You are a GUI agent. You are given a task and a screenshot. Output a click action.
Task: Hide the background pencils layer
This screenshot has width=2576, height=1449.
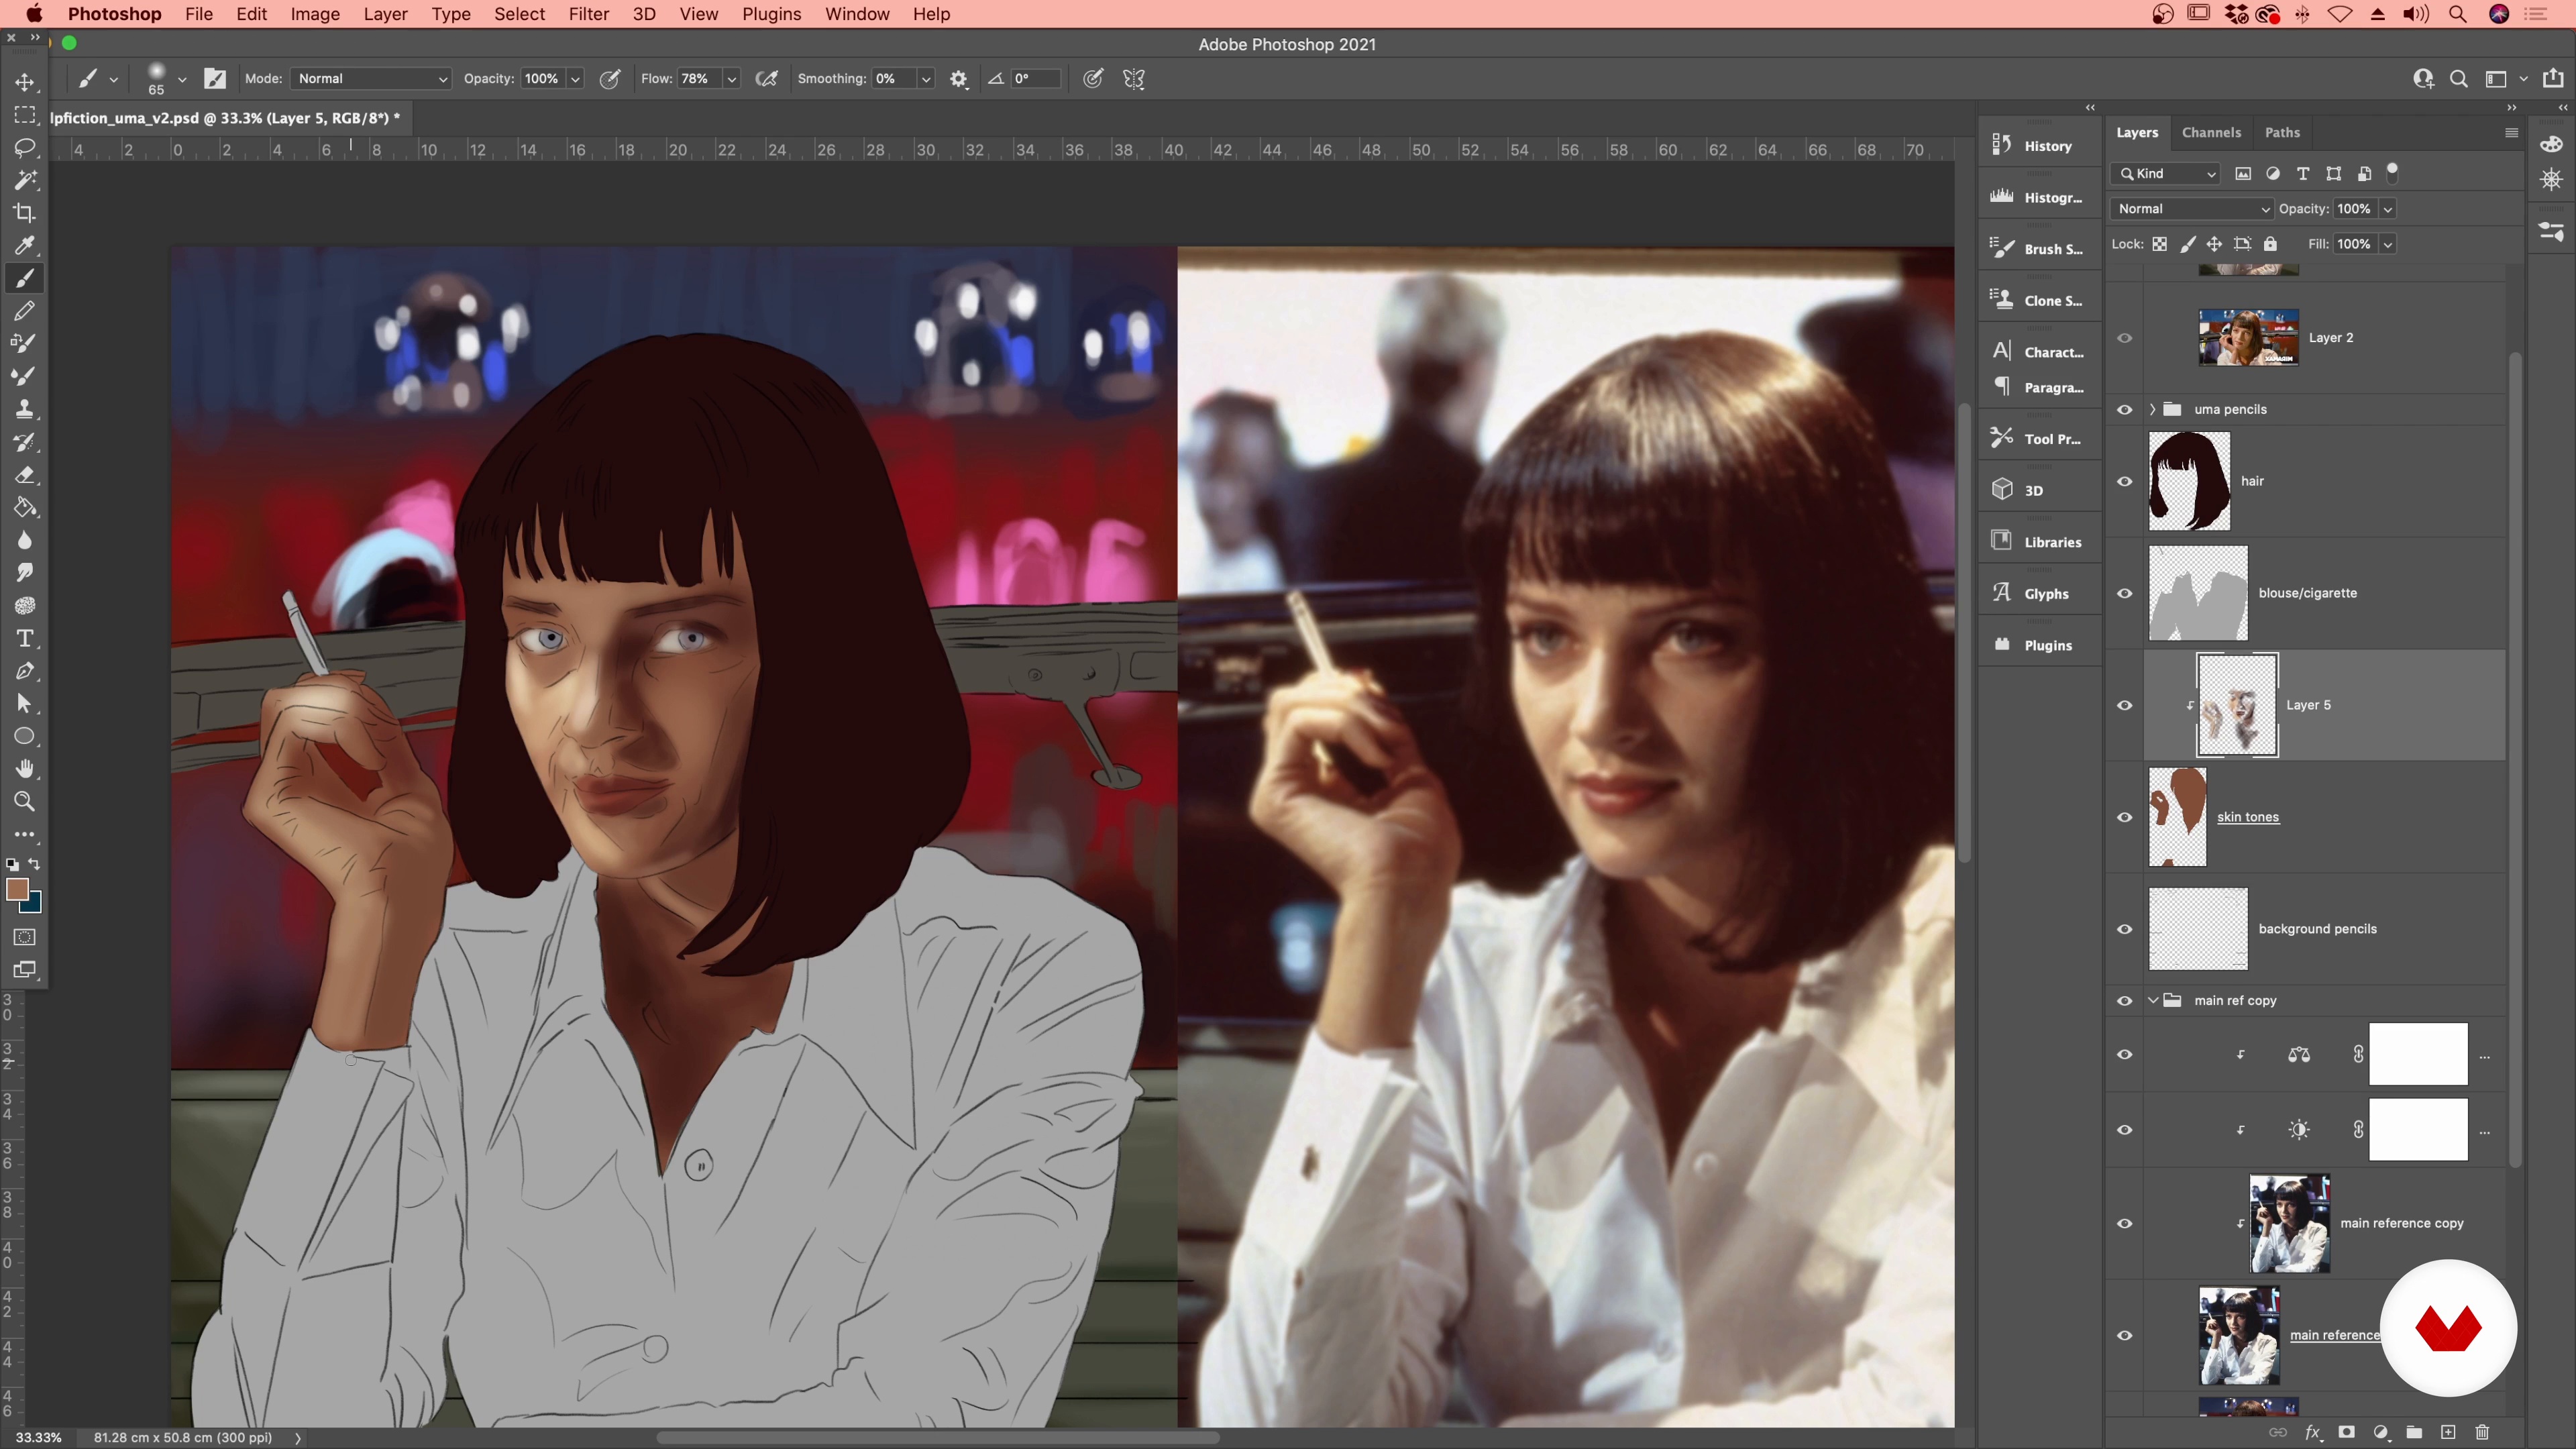2125,929
